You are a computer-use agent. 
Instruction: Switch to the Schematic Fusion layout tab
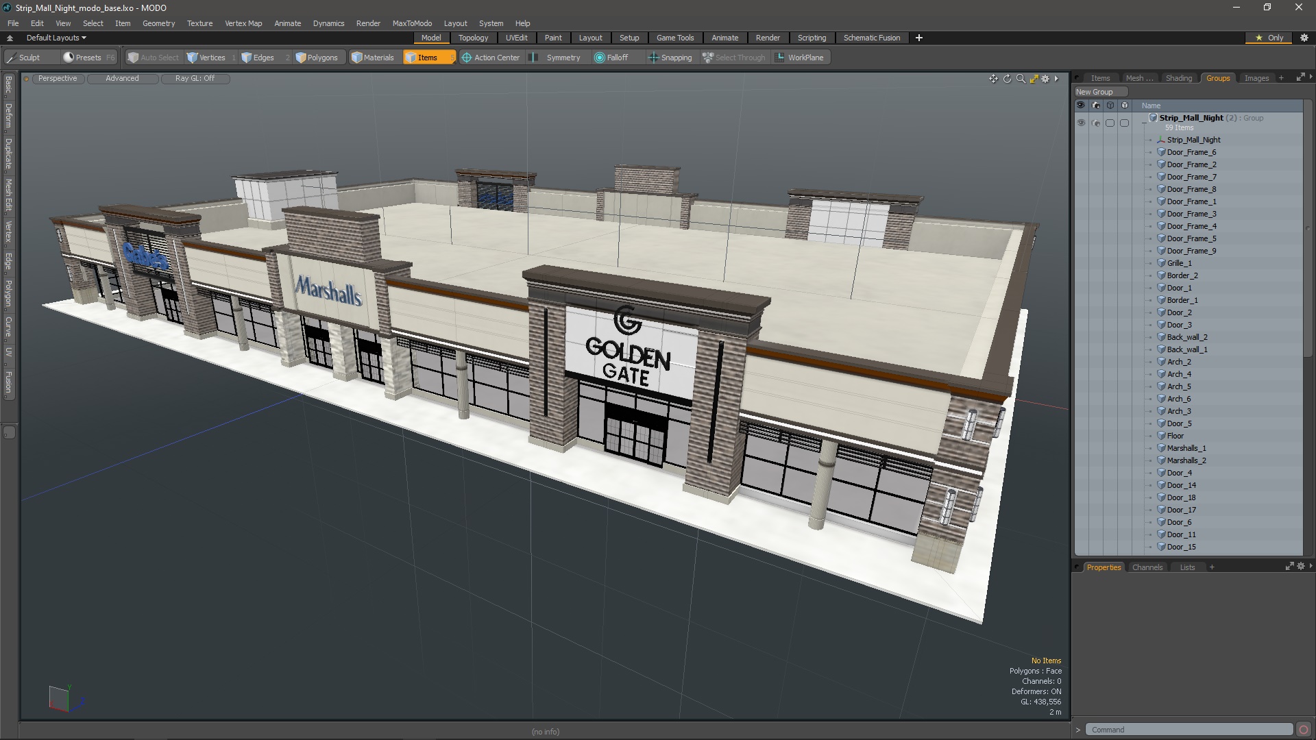872,38
